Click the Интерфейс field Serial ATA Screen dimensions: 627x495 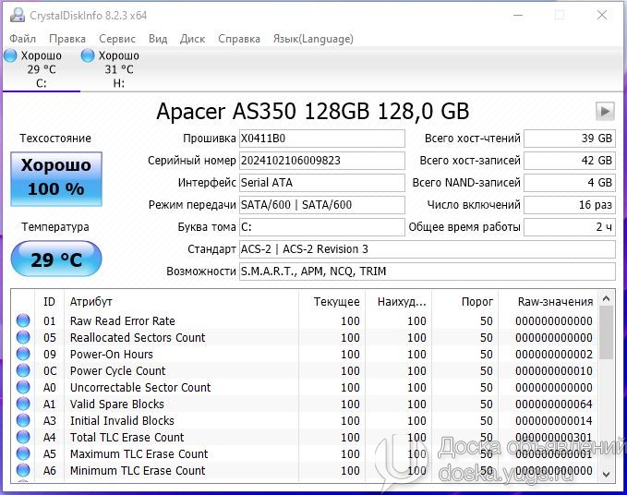point(322,183)
